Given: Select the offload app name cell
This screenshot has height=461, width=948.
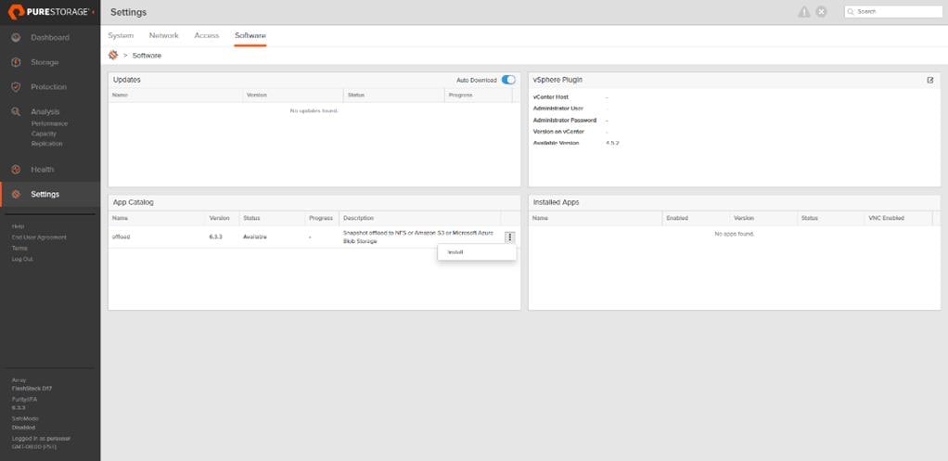Looking at the screenshot, I should [122, 237].
